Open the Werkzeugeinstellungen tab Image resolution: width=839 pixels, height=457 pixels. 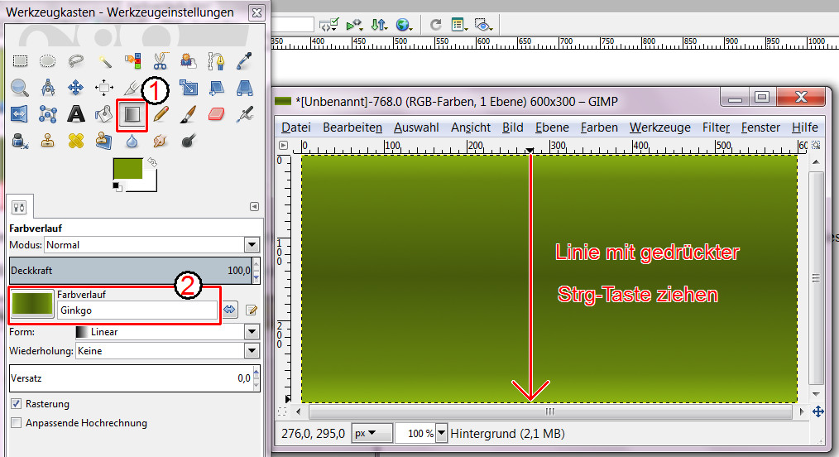pos(19,207)
